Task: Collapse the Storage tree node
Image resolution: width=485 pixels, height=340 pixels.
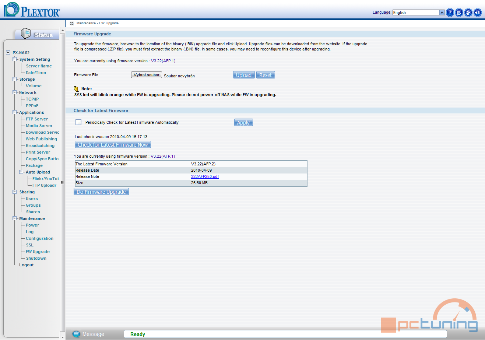Action: [15, 79]
